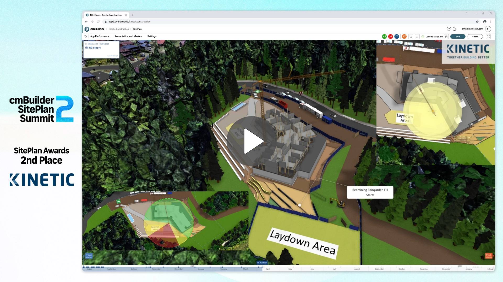Expand the left sidebar chevrons
The image size is (503, 282).
point(85,36)
